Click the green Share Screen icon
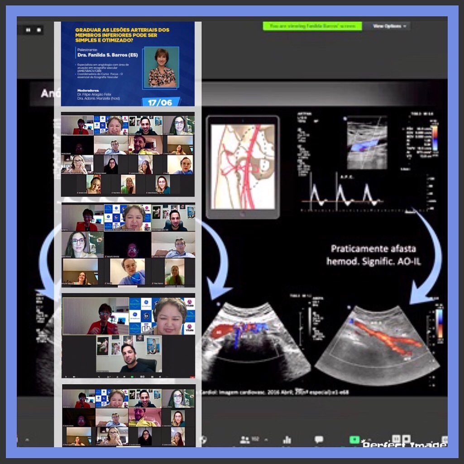Viewport: 464px width, 464px height. coord(354,440)
